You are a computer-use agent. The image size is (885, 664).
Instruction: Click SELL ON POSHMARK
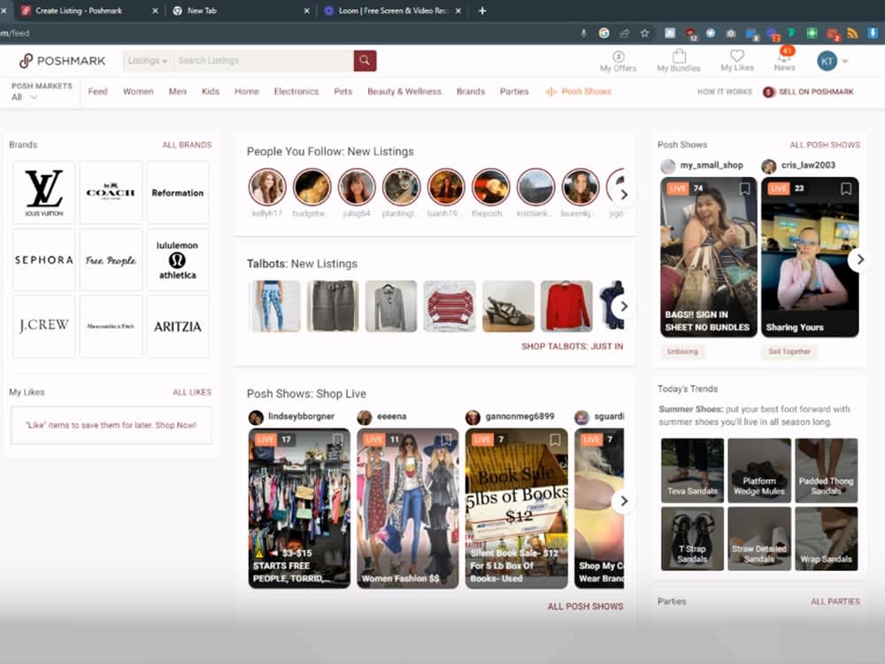coord(808,91)
